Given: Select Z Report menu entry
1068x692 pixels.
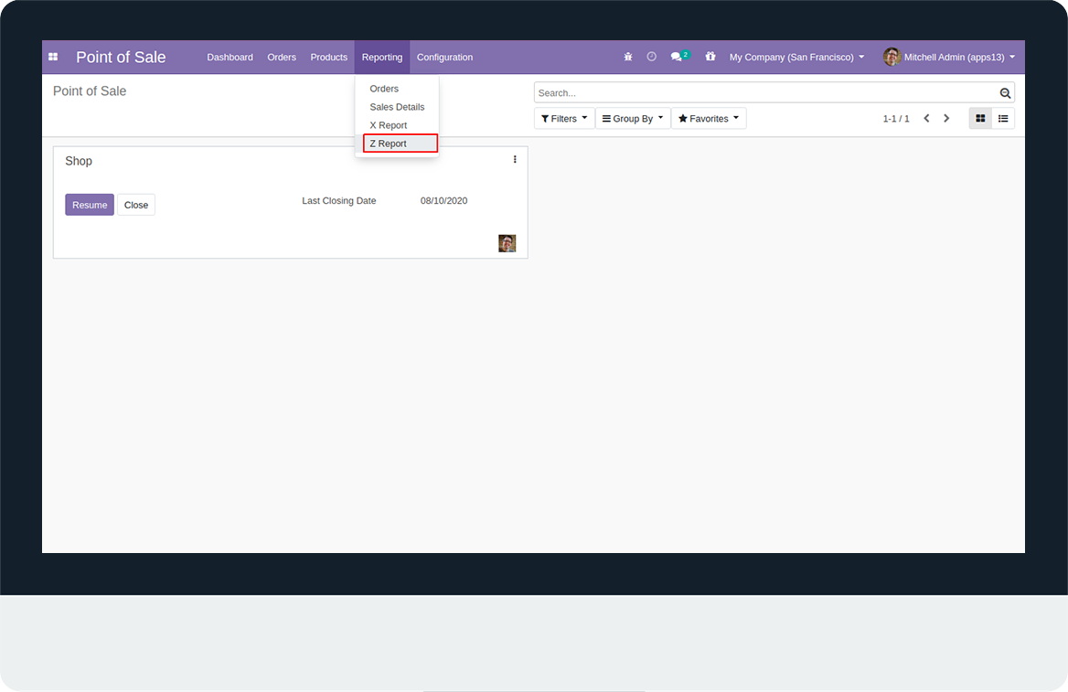Looking at the screenshot, I should point(400,143).
